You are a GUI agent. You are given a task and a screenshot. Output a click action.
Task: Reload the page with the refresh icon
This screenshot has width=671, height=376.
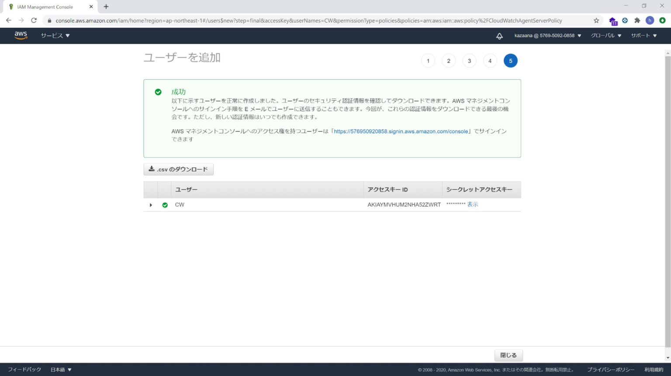pos(34,20)
